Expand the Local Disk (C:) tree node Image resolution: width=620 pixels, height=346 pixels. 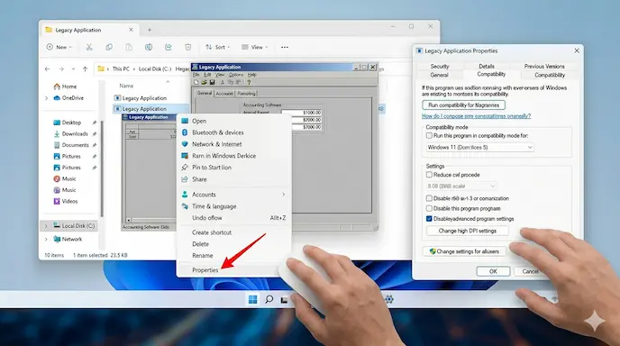coord(46,226)
